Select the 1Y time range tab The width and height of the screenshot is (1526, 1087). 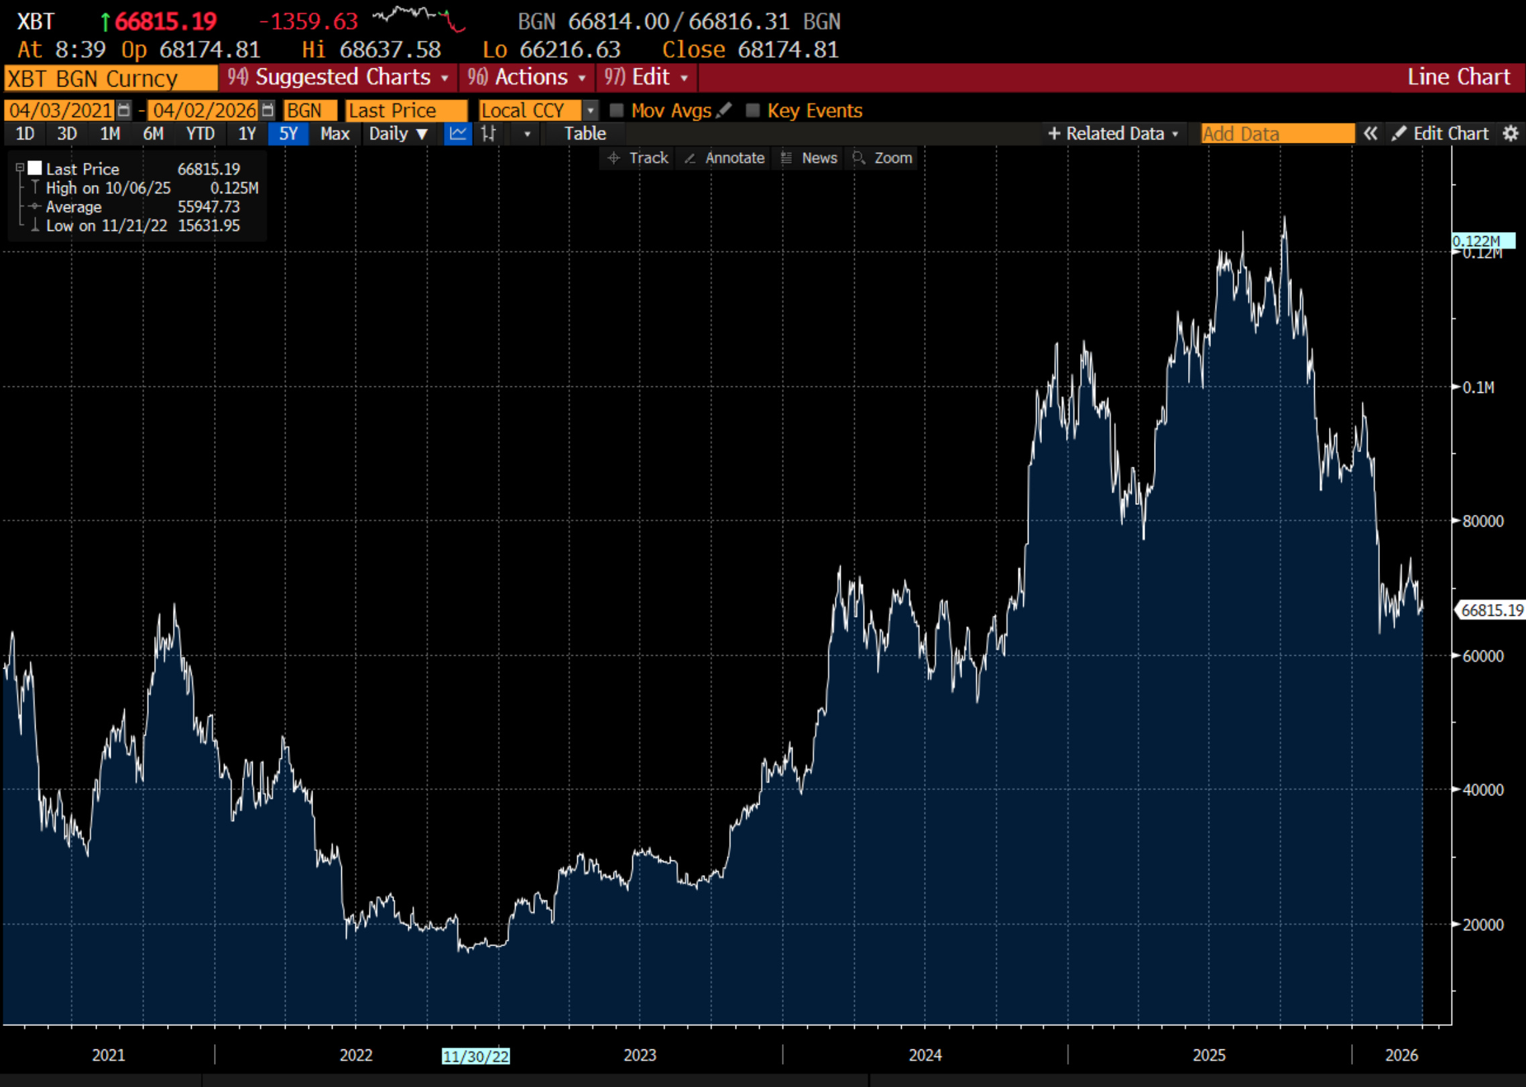[247, 133]
